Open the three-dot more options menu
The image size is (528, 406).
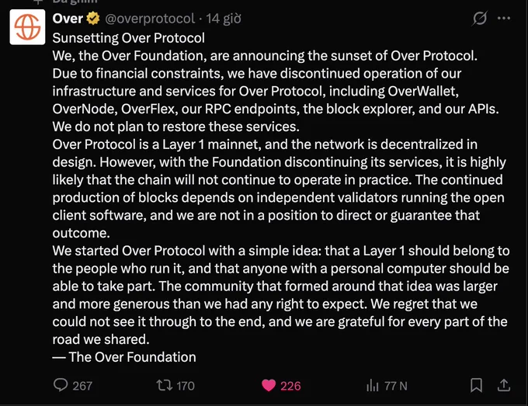click(x=504, y=18)
